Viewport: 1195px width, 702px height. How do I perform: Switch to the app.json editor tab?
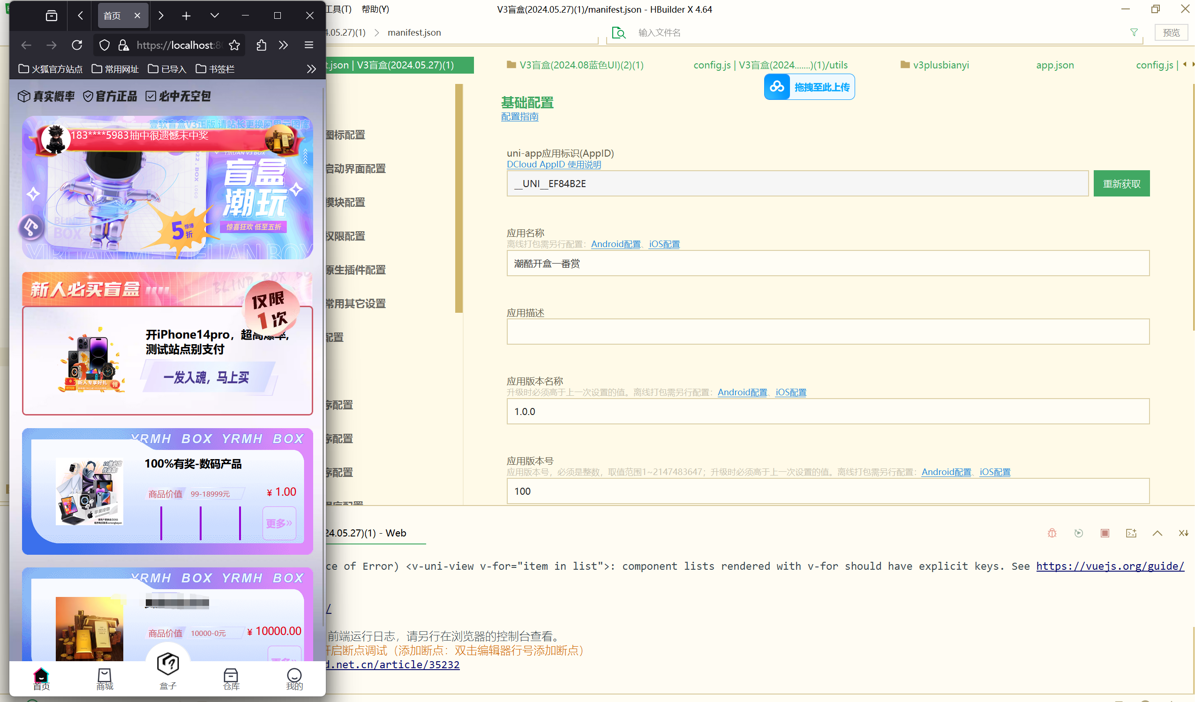click(x=1055, y=65)
